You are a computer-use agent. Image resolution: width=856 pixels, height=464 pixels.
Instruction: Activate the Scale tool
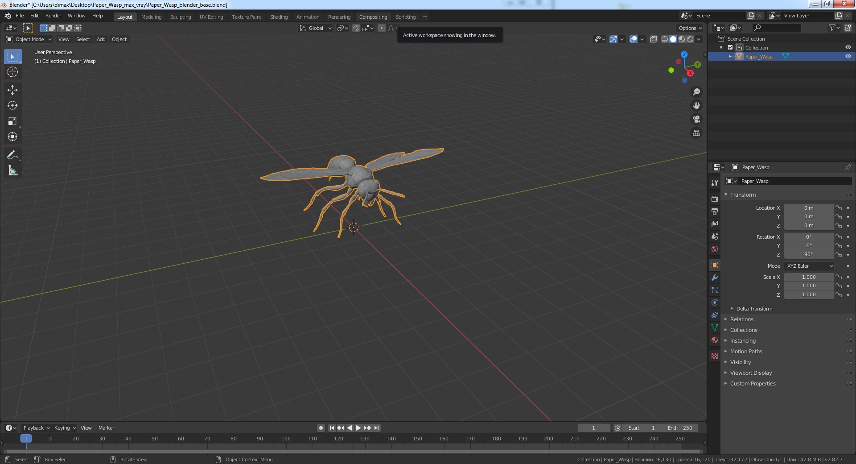coord(12,121)
